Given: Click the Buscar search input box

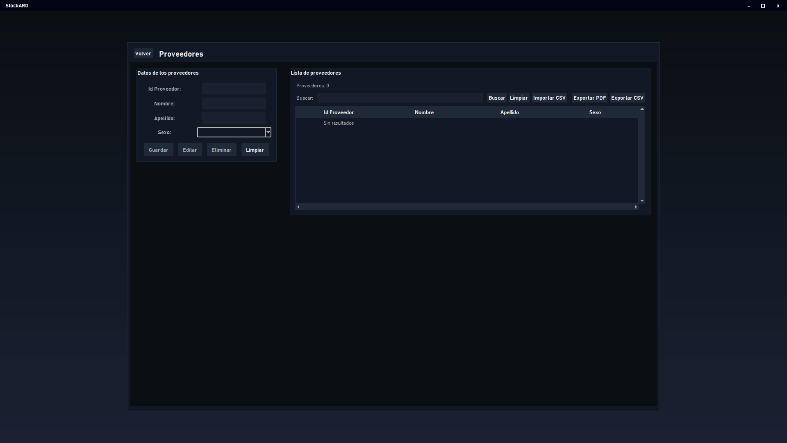Looking at the screenshot, I should [400, 98].
